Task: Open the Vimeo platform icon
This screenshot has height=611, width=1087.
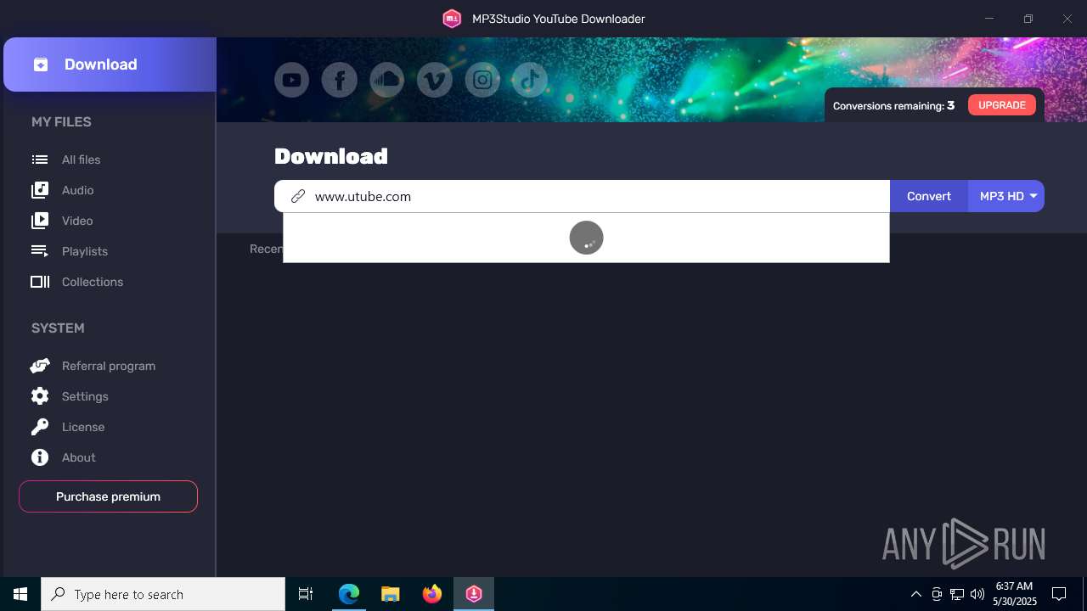Action: coord(435,81)
